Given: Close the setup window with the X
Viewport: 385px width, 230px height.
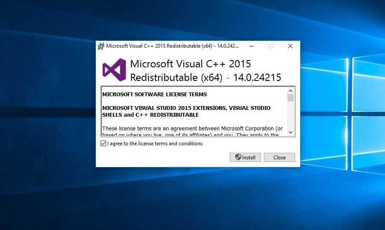Looking at the screenshot, I should (x=290, y=46).
